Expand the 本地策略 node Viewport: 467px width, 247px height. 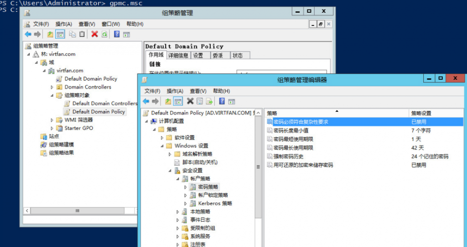click(178, 212)
